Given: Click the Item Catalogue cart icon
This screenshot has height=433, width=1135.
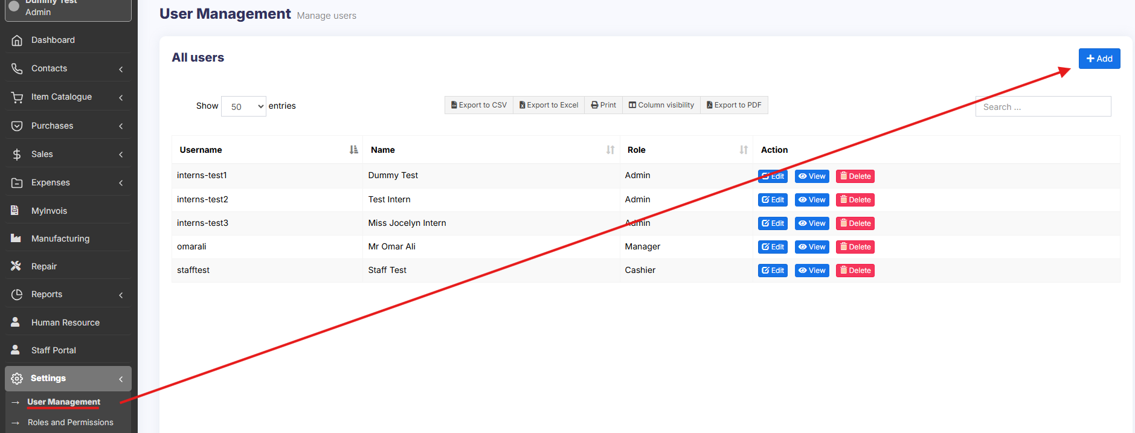Looking at the screenshot, I should point(17,97).
